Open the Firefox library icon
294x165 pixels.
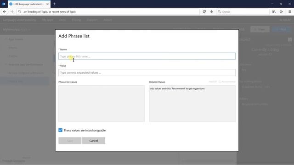(x=274, y=11)
